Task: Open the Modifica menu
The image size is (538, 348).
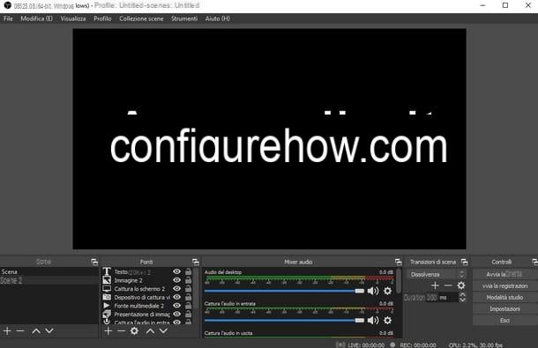Action: pos(37,19)
